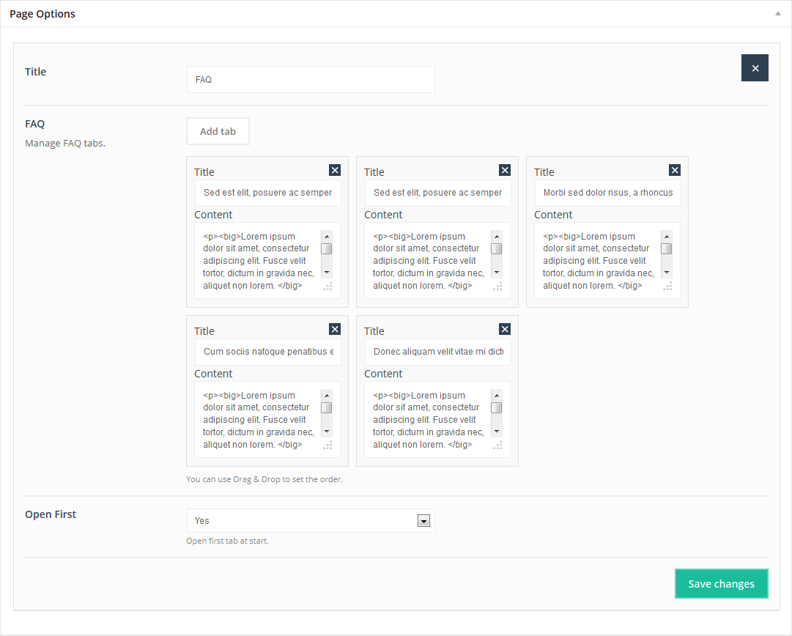Save changes to the page options
The image size is (792, 636).
pos(721,584)
